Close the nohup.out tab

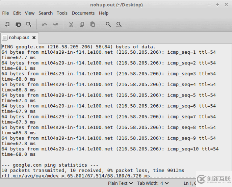[34, 38]
